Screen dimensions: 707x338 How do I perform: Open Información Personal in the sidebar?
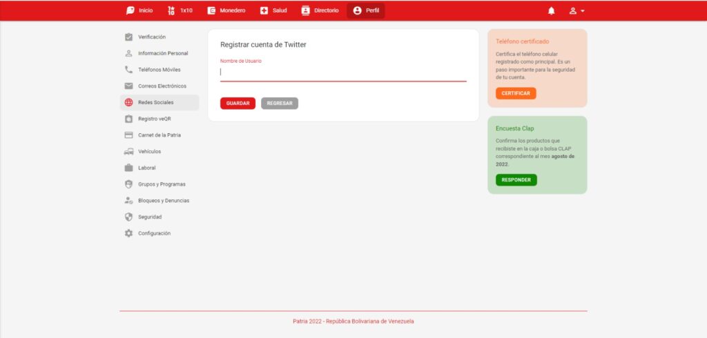(x=159, y=53)
